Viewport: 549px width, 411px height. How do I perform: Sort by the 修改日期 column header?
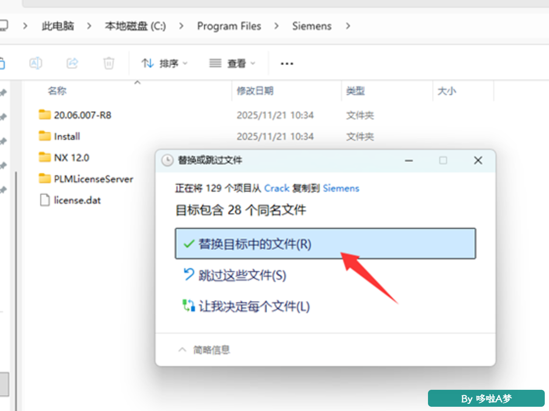click(x=255, y=91)
